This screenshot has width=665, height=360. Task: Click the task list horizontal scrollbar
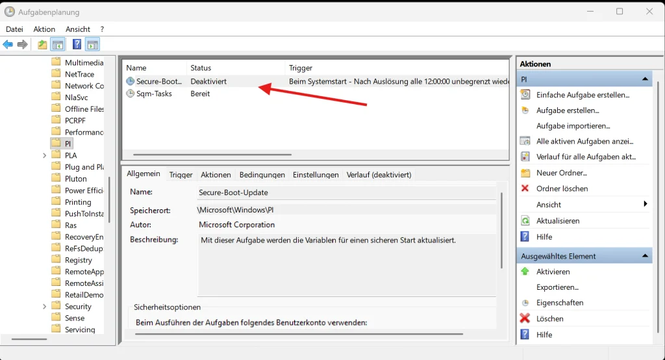(x=212, y=155)
